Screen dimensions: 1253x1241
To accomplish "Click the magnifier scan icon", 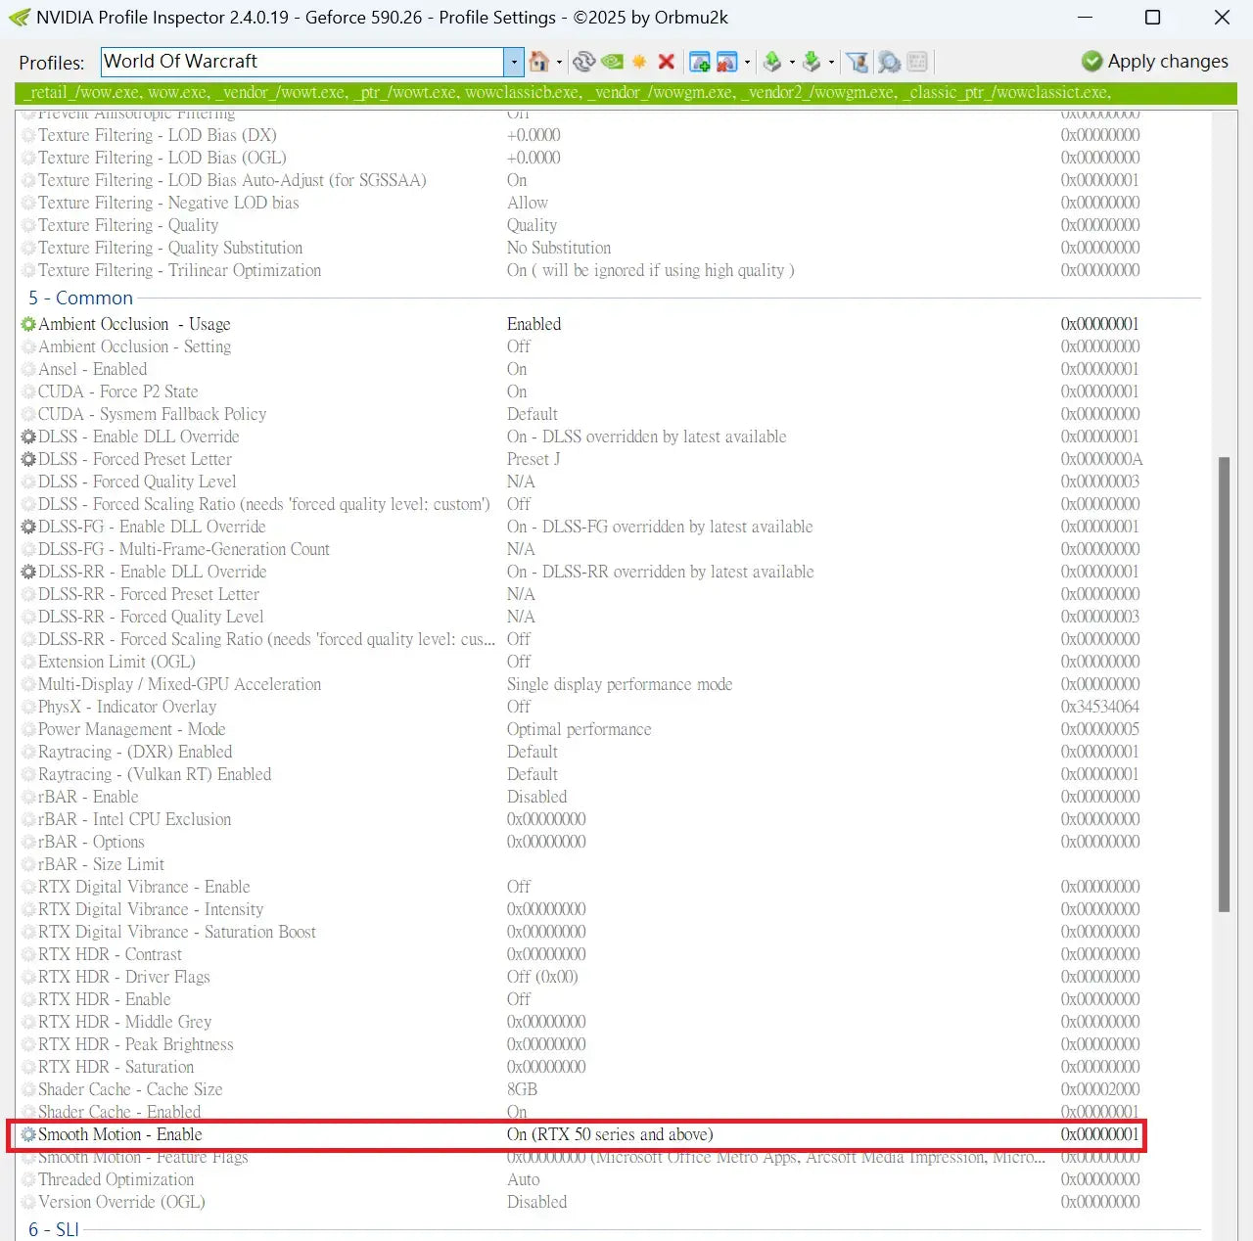I will (889, 62).
